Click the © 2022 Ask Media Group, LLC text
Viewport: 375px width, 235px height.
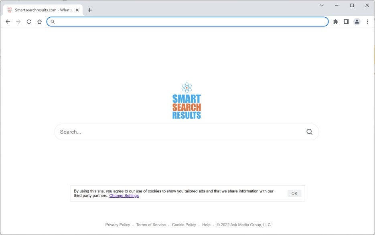(x=243, y=225)
